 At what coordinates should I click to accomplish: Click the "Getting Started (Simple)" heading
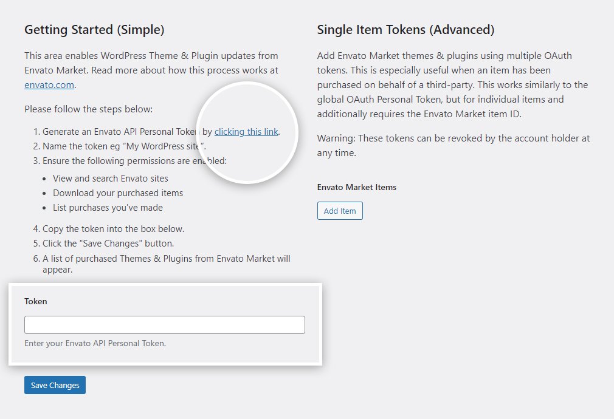94,30
